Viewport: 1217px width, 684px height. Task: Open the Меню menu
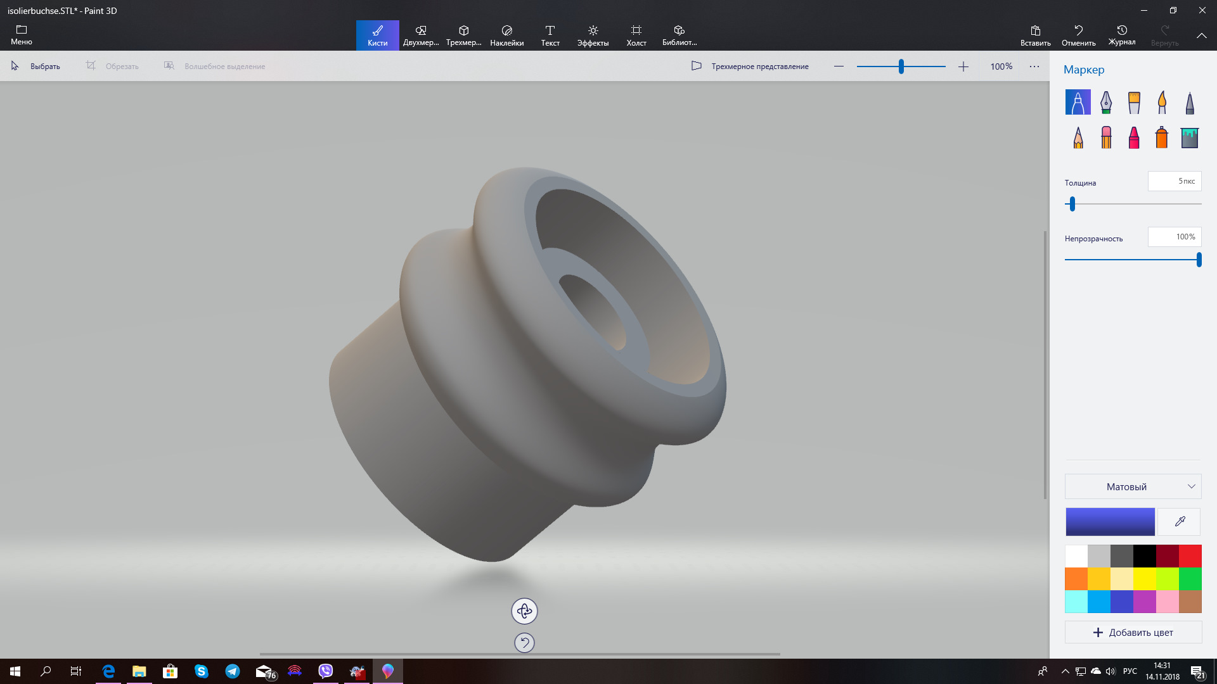click(x=22, y=35)
